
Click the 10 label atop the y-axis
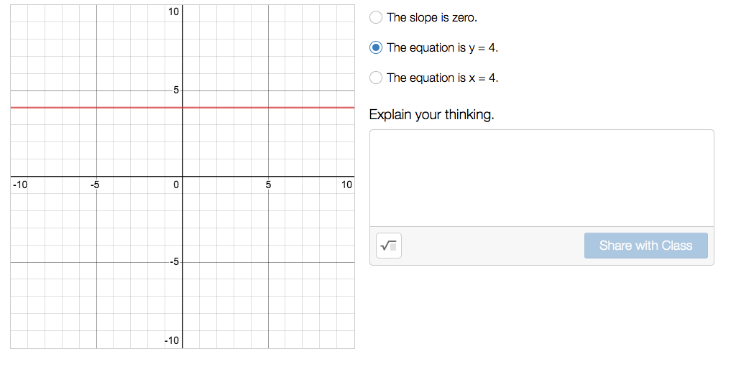[x=174, y=11]
